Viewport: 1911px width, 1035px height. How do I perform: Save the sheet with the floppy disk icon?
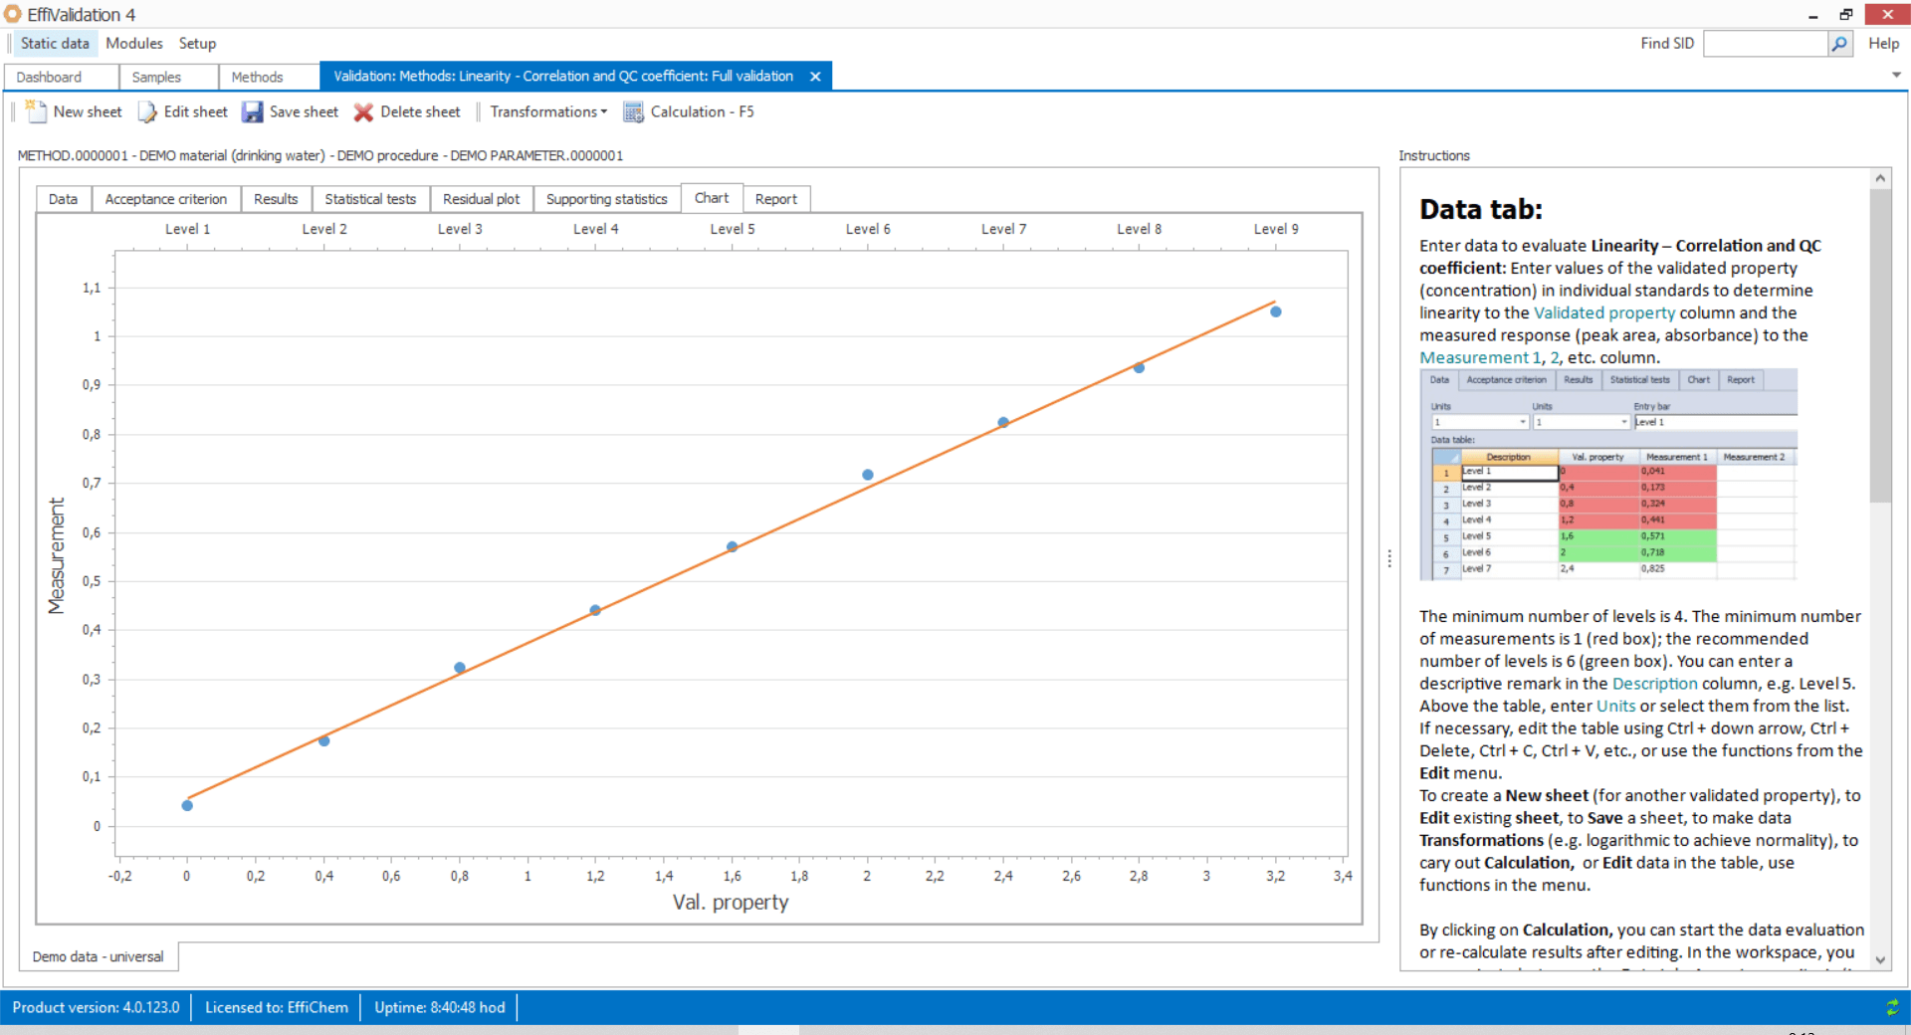click(x=253, y=111)
